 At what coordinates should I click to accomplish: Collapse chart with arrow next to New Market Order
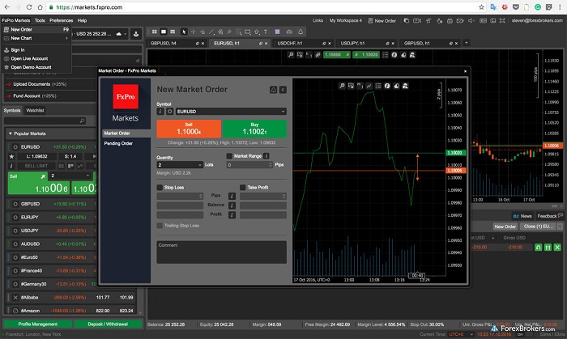(x=283, y=90)
